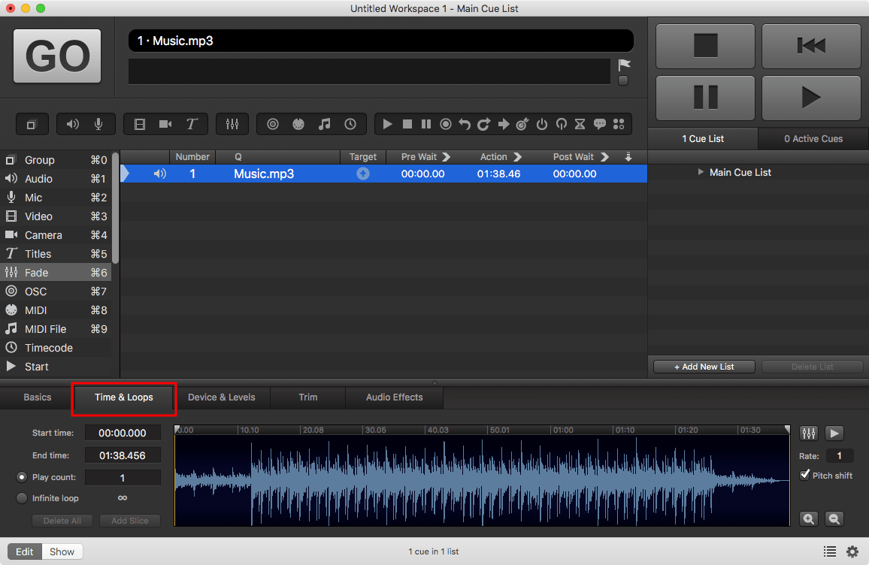Open the levels mixer icon beside the waveform

coord(809,434)
